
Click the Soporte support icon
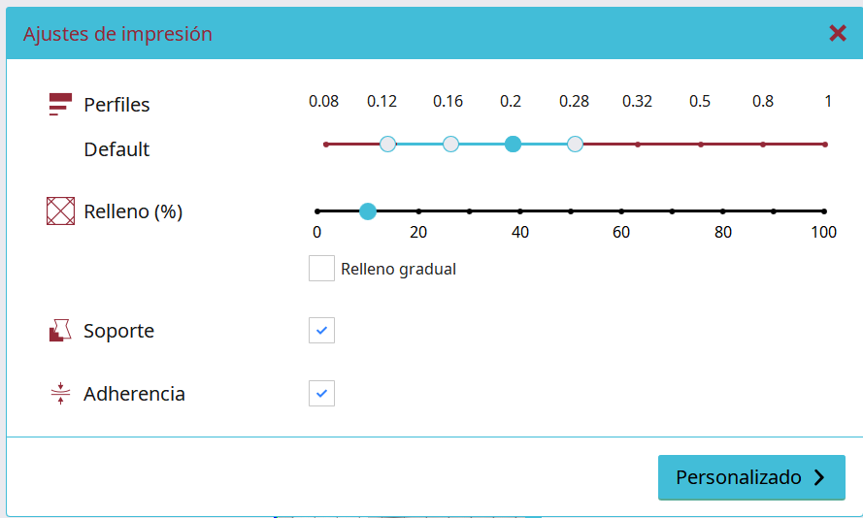[x=61, y=331]
